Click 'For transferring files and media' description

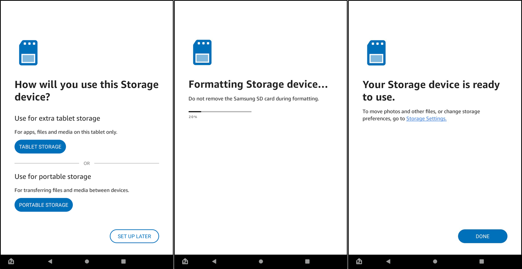pos(72,190)
